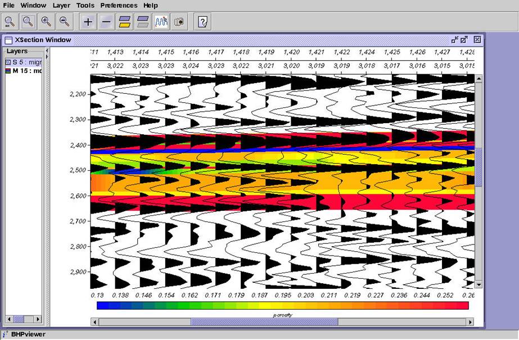Screen dimensions: 519x340
Task: Open the File menu
Action: tap(8, 5)
